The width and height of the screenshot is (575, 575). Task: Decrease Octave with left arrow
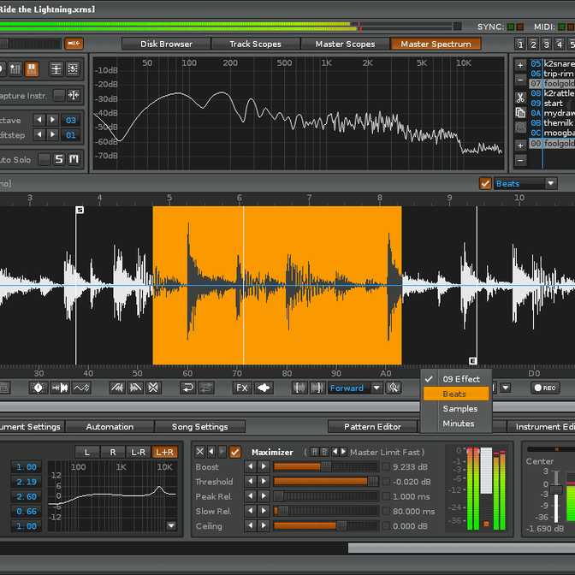[39, 120]
